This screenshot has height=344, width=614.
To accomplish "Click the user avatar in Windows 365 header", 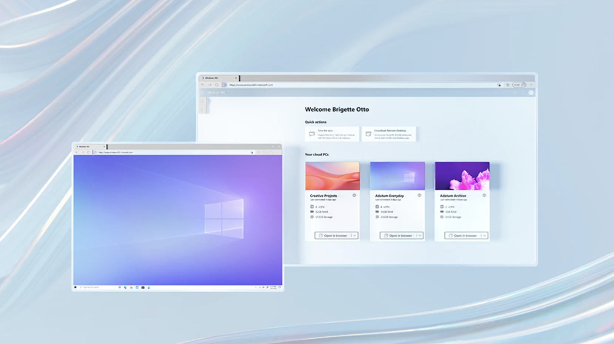I will point(531,92).
